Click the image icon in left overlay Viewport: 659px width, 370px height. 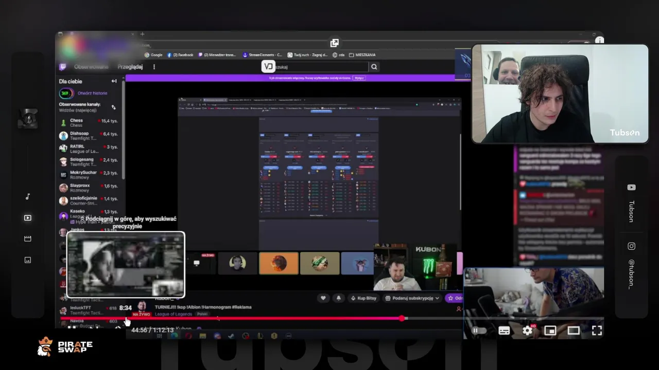28,260
